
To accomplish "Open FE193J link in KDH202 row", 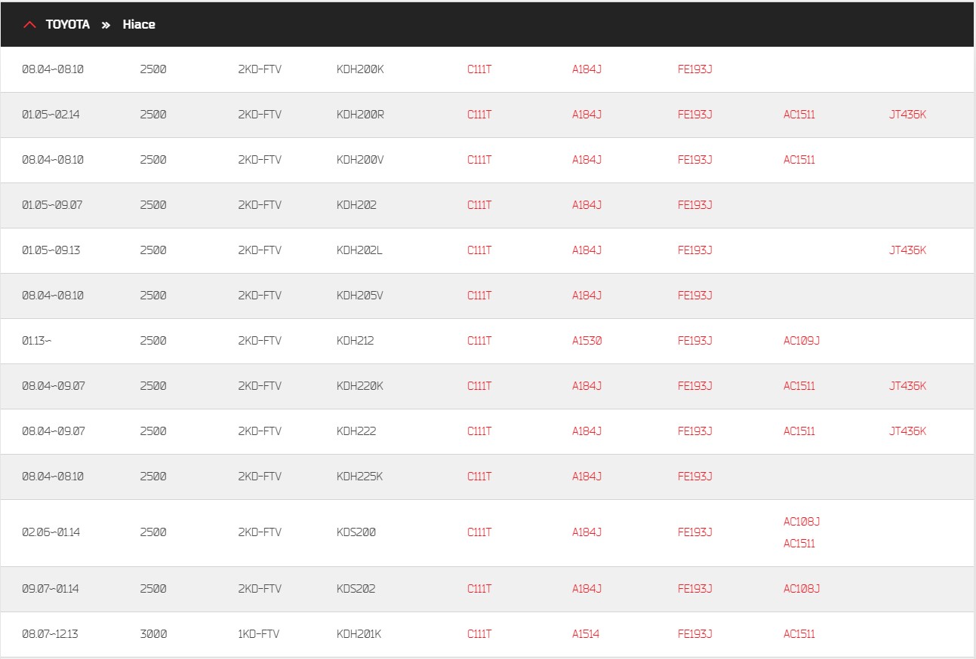I will coord(695,205).
